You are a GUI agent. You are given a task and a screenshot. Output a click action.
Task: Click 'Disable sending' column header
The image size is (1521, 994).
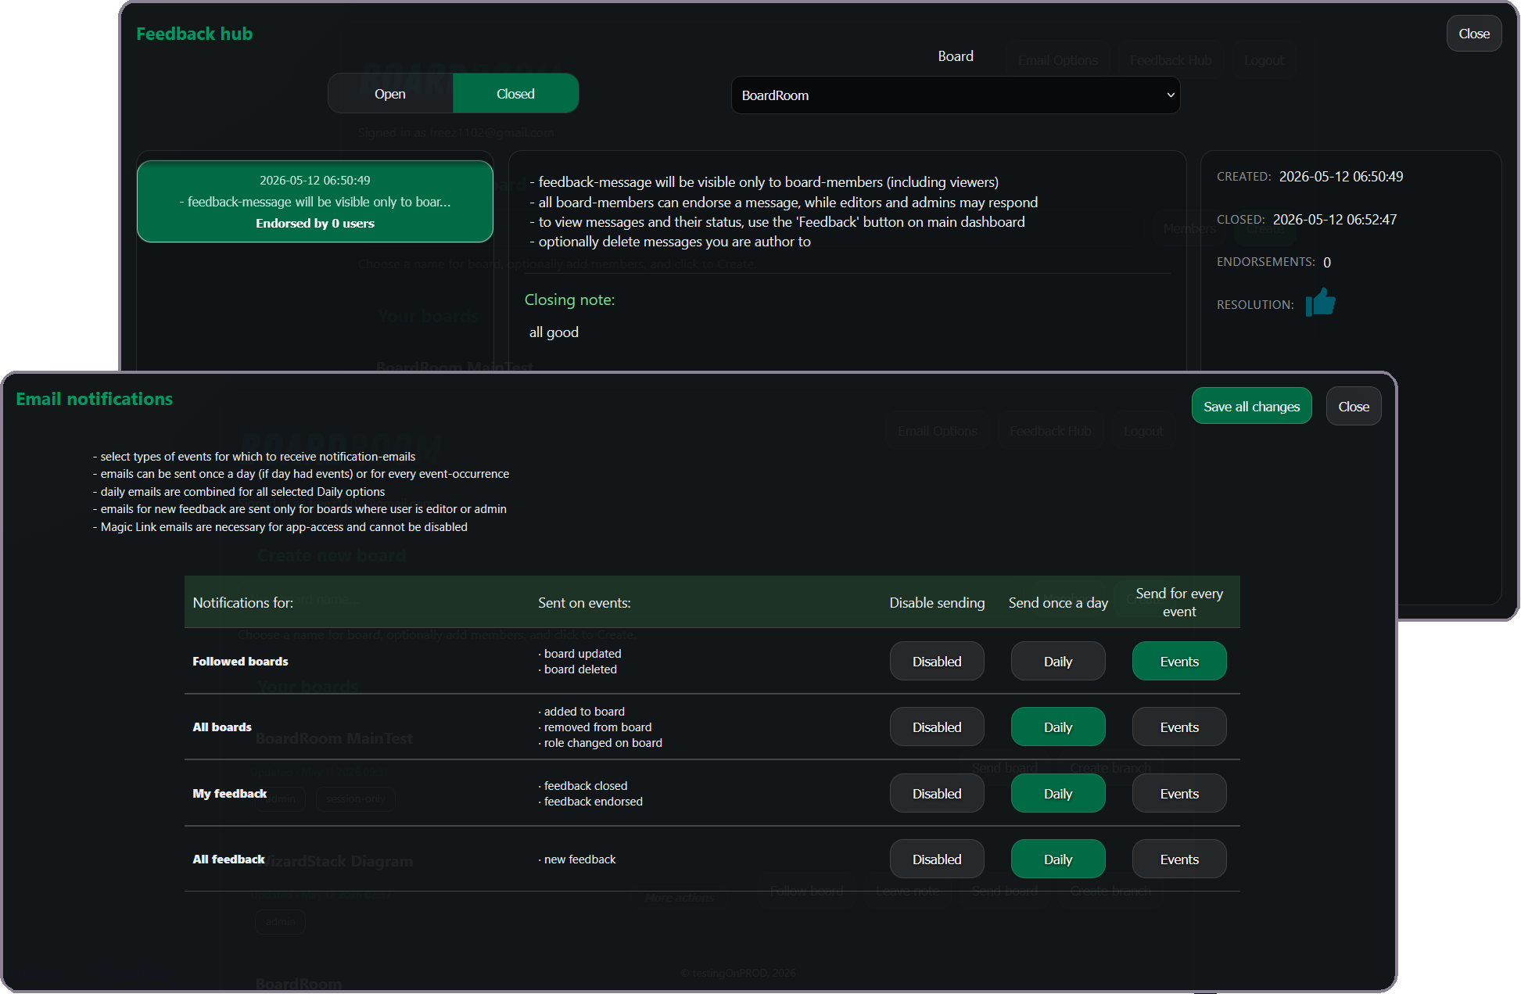pos(937,603)
